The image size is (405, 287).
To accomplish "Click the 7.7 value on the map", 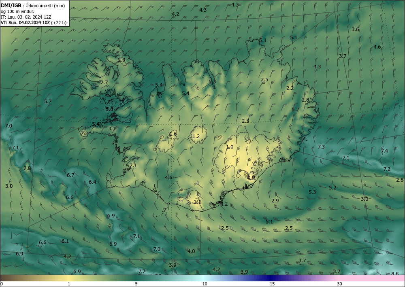I will (x=141, y=271).
